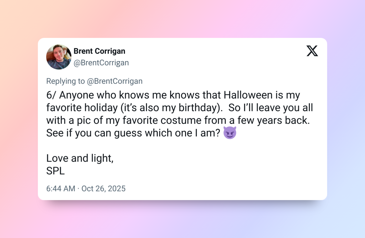This screenshot has width=365, height=238.
Task: Click the word "Anyone" starting the tweet
Action: coord(76,95)
